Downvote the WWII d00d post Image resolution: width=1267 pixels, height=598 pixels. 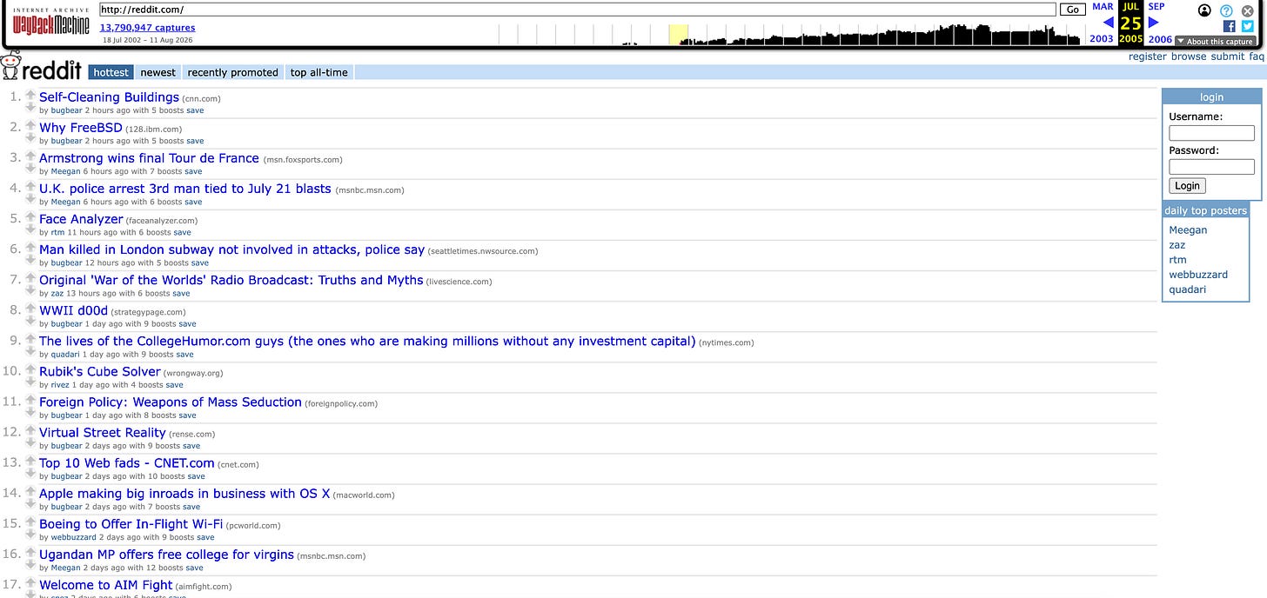pyautogui.click(x=30, y=319)
